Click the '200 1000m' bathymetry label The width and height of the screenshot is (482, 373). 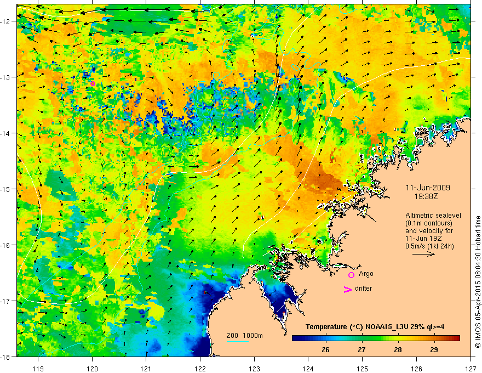point(245,336)
